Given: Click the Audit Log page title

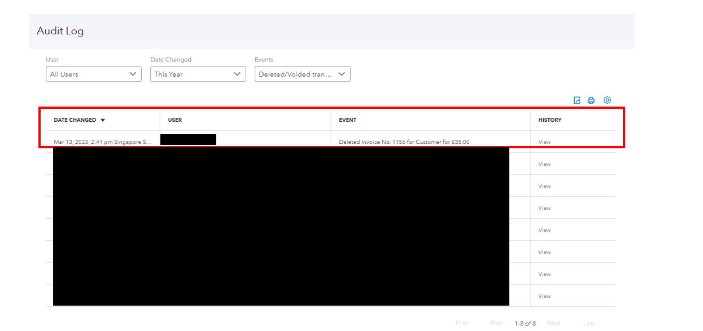Looking at the screenshot, I should coord(60,31).
